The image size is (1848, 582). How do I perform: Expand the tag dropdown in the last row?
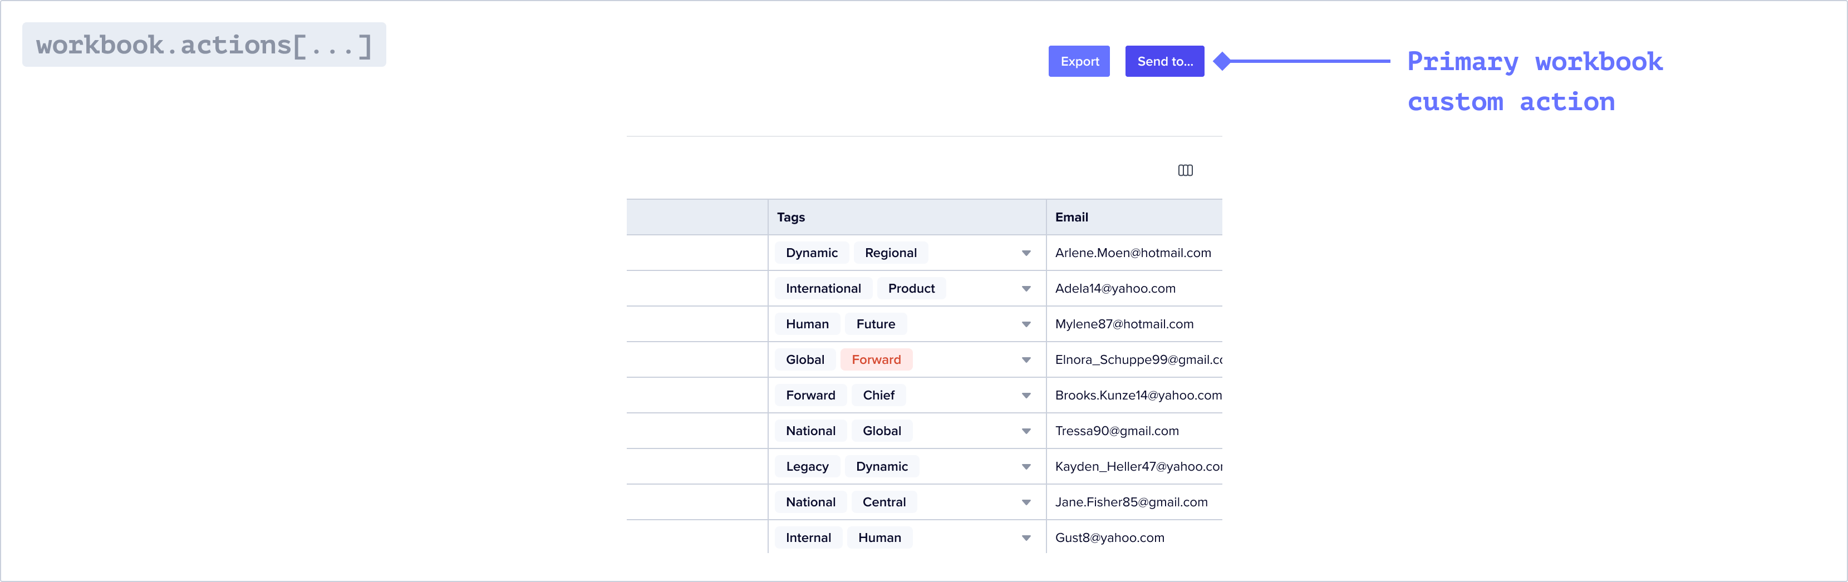(1026, 537)
